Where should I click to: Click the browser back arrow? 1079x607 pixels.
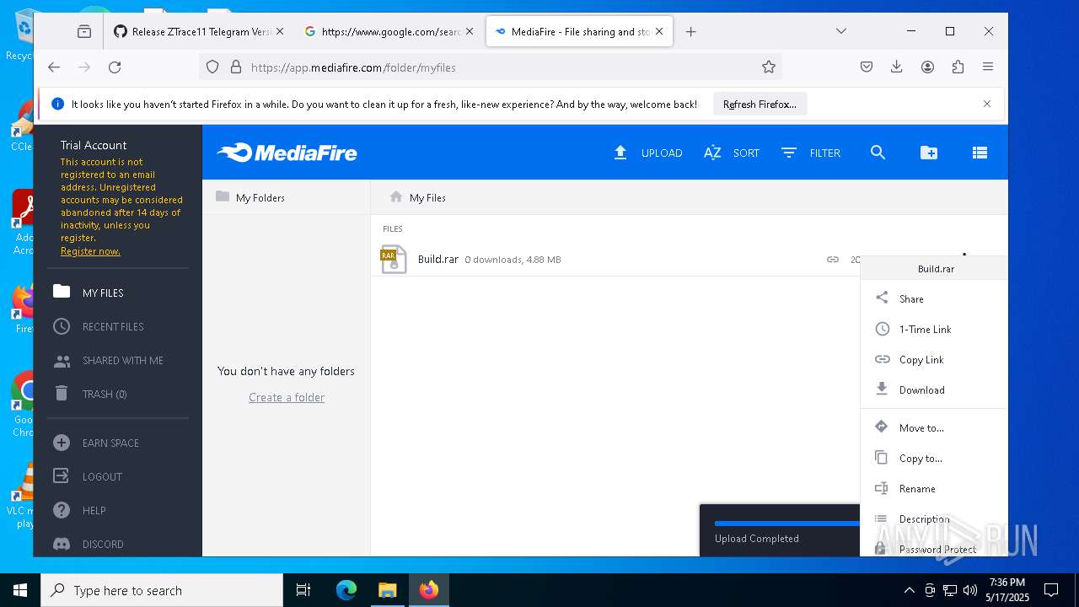[54, 67]
